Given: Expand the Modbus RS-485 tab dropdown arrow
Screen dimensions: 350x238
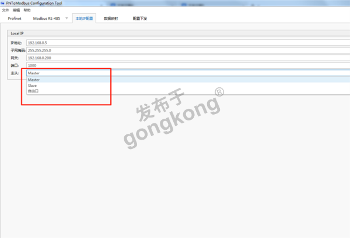Looking at the screenshot, I should pos(66,18).
